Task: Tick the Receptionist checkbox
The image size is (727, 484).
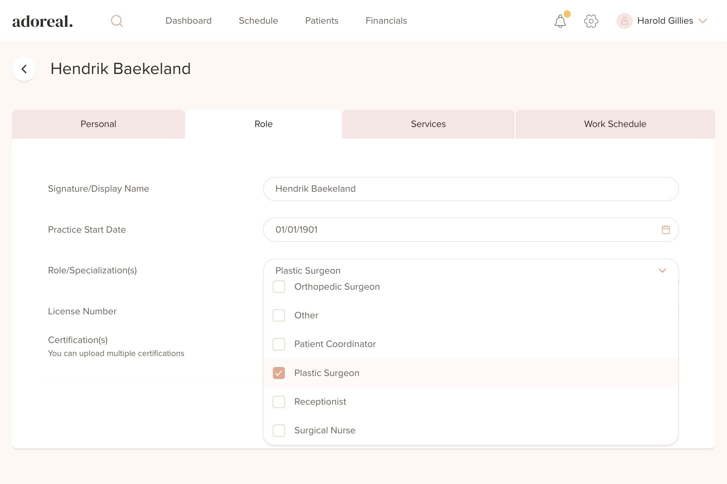Action: click(279, 402)
